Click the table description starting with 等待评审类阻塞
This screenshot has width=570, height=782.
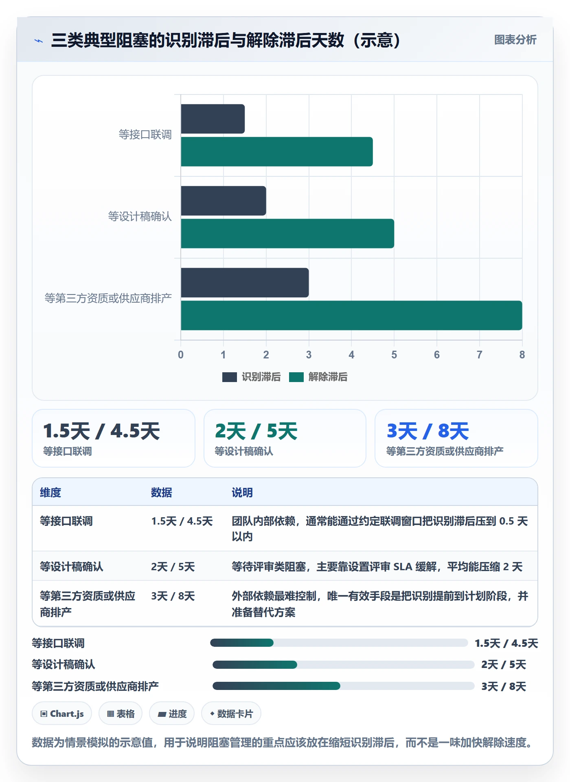pyautogui.click(x=377, y=567)
